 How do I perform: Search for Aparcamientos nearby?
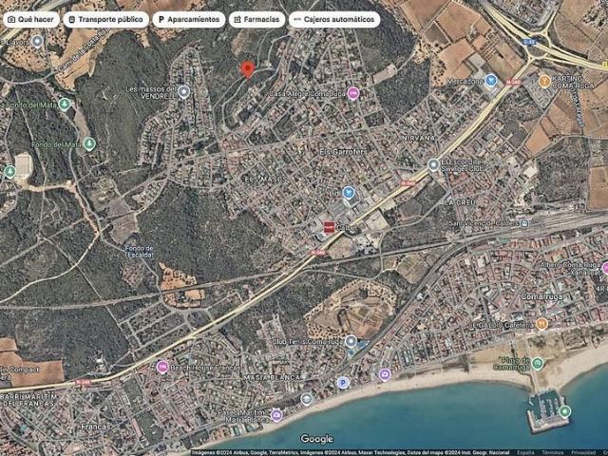click(x=189, y=19)
